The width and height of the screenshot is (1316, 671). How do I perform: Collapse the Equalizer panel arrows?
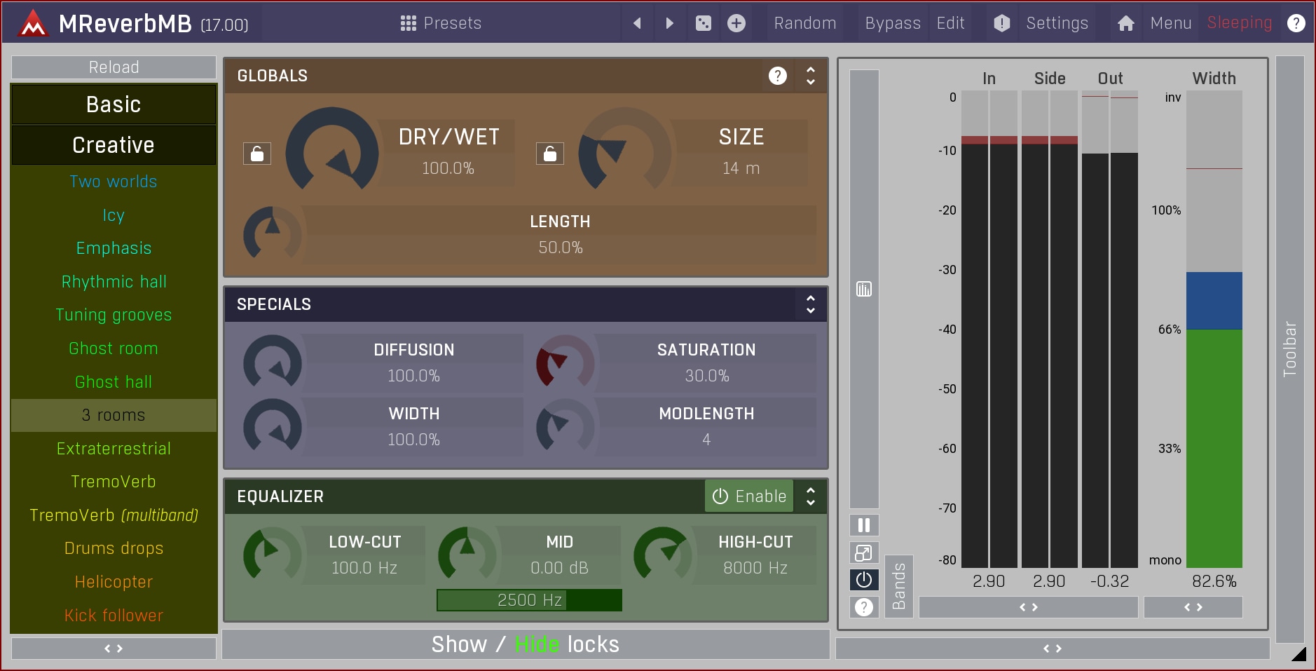(x=811, y=496)
